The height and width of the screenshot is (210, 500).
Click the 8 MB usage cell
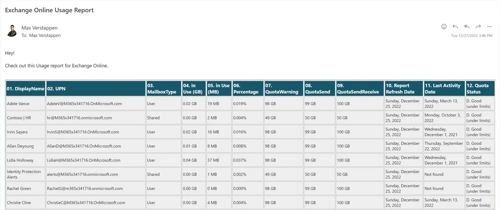(x=219, y=146)
